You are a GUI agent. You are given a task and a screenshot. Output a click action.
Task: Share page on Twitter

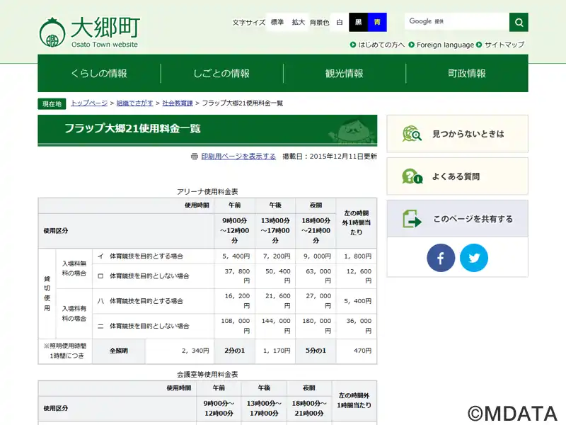pos(474,259)
